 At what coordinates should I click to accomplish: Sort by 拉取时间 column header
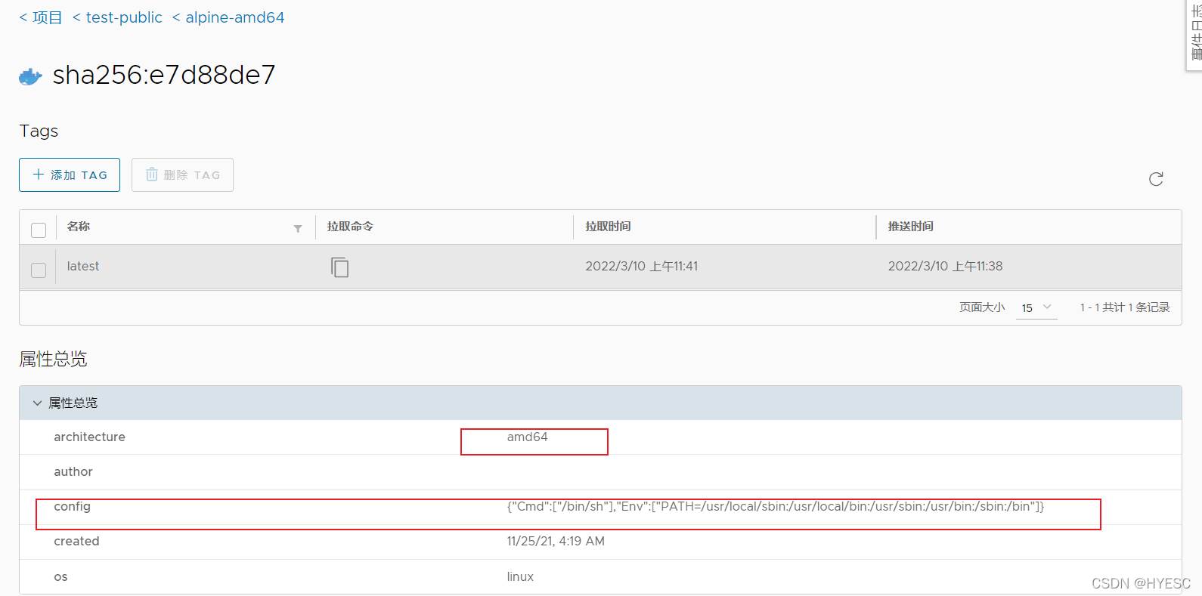[x=608, y=227]
